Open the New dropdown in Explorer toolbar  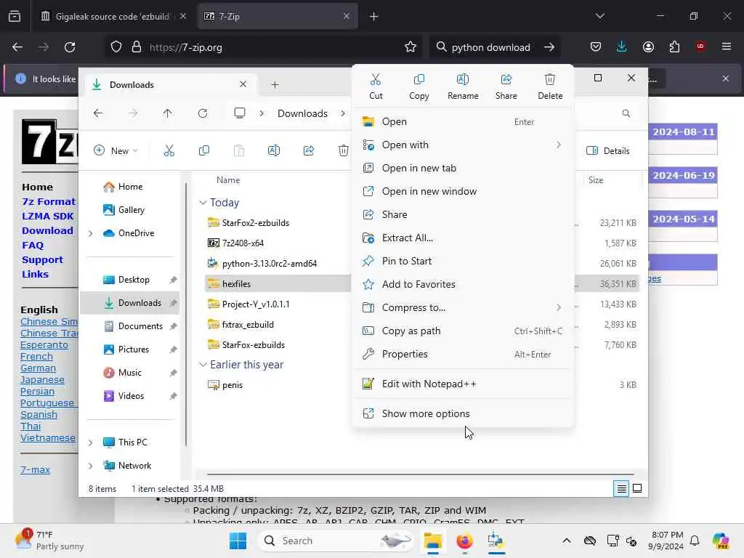116,151
